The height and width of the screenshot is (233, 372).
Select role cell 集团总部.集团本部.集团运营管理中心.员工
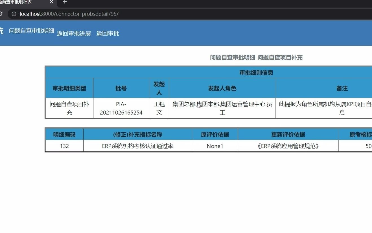222,108
